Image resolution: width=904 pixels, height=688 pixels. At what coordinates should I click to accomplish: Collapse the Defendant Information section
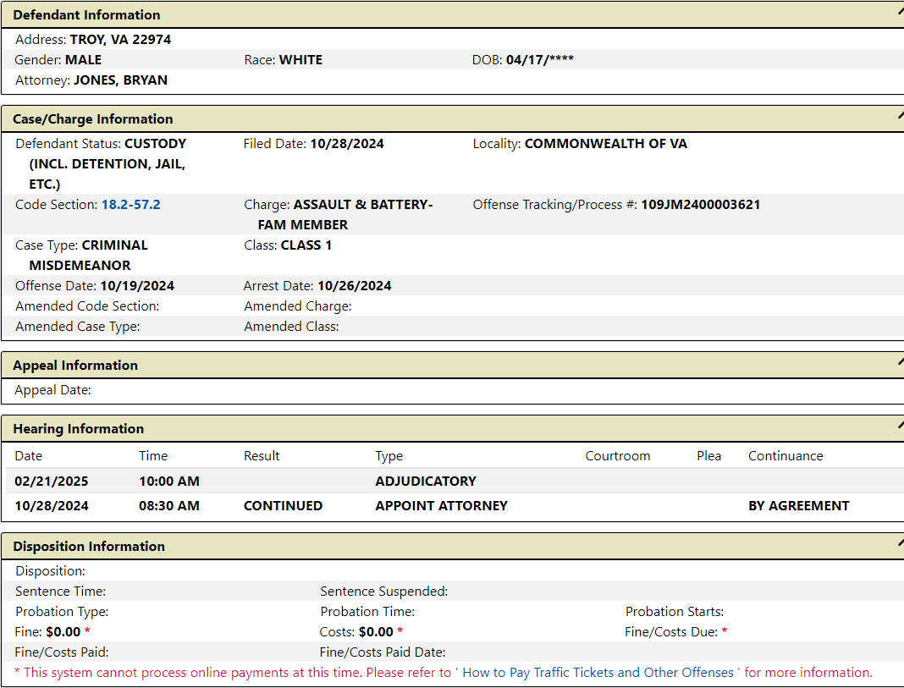tap(900, 12)
